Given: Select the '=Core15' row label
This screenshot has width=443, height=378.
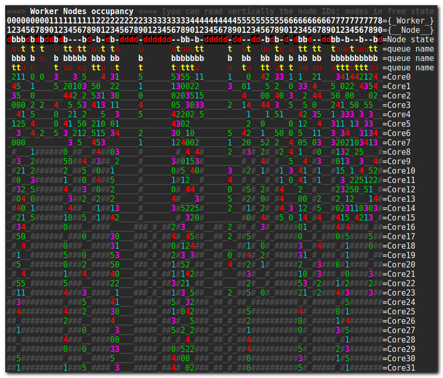Looking at the screenshot, I should (399, 217).
